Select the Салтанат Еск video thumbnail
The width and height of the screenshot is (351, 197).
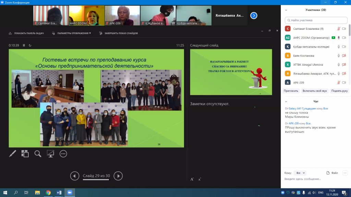tap(51, 16)
